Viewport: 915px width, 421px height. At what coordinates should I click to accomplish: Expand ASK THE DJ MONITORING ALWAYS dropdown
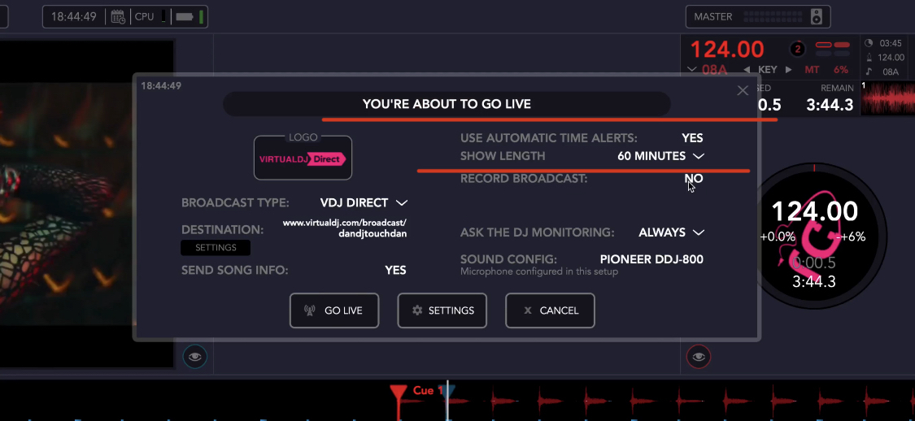(x=671, y=232)
